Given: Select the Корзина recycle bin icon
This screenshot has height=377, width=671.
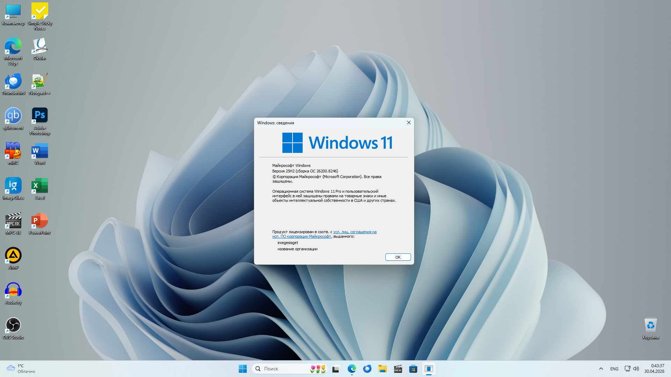Looking at the screenshot, I should tap(651, 328).
